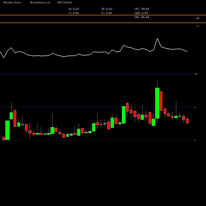Click the tallest green candlestick
206x206 pixels.
coord(157,103)
